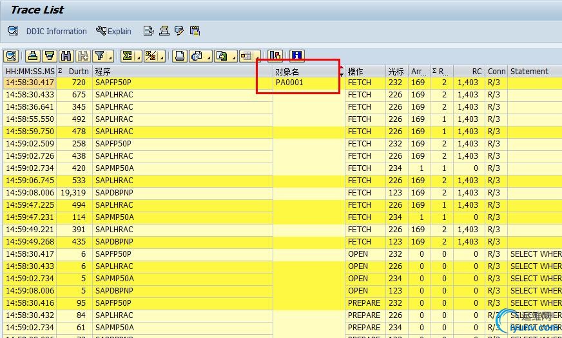Screen dimensions: 562x338
Task: Click the time cell 14:58:30.416
Action: tap(30, 303)
